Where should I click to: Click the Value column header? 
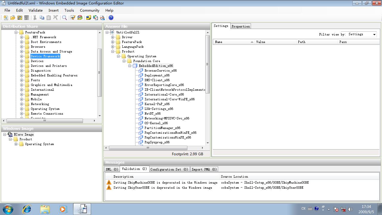[275, 42]
